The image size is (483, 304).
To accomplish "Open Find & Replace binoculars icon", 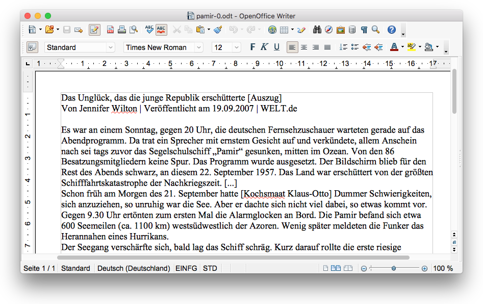I will (317, 30).
